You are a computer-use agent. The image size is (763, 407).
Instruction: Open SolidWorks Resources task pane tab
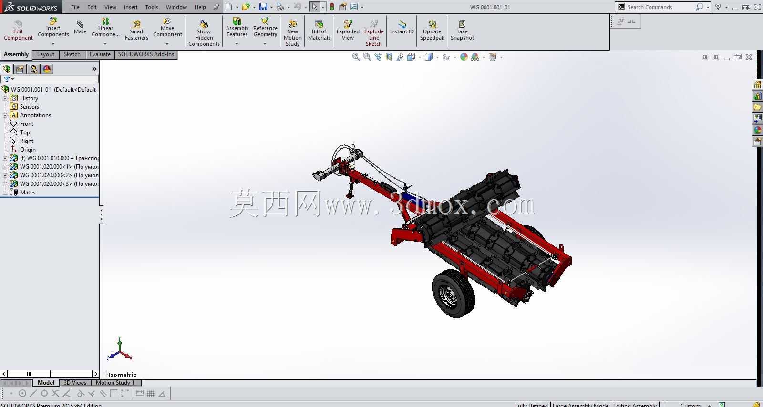point(757,84)
